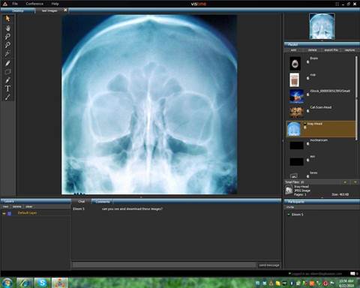Click the Total Files count text
Screen dimensions: 360x288
tap(295, 182)
